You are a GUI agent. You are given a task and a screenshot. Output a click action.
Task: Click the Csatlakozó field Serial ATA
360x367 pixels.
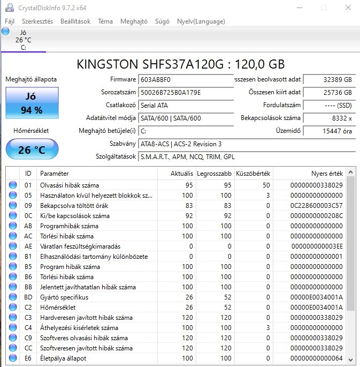click(x=186, y=106)
